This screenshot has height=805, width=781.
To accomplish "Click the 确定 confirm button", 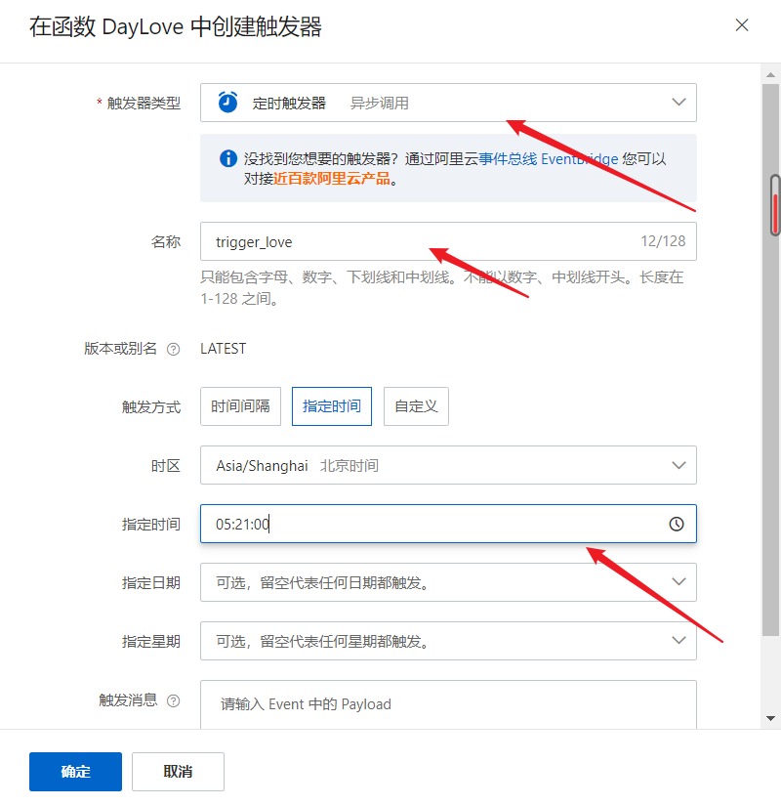I will coord(75,772).
